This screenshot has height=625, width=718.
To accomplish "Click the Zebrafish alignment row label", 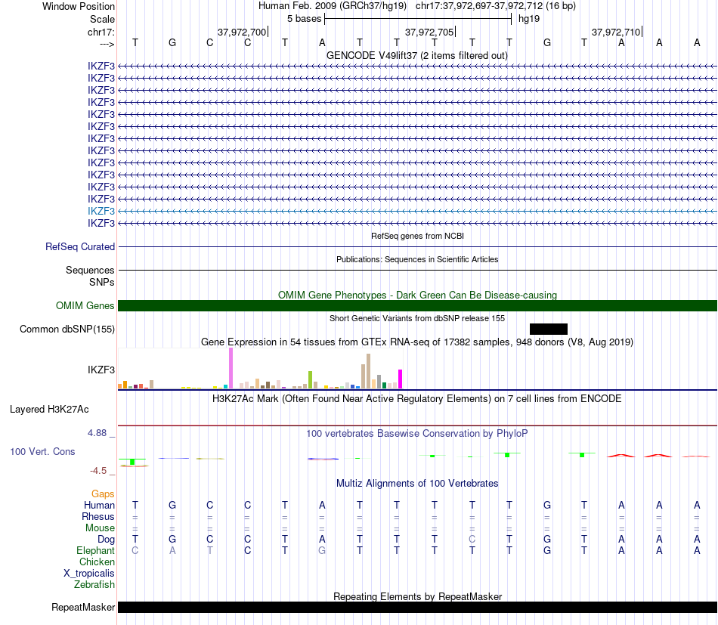I will tap(94, 585).
